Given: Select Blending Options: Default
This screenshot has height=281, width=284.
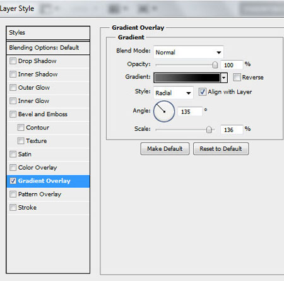Looking at the screenshot, I should click(x=48, y=48).
